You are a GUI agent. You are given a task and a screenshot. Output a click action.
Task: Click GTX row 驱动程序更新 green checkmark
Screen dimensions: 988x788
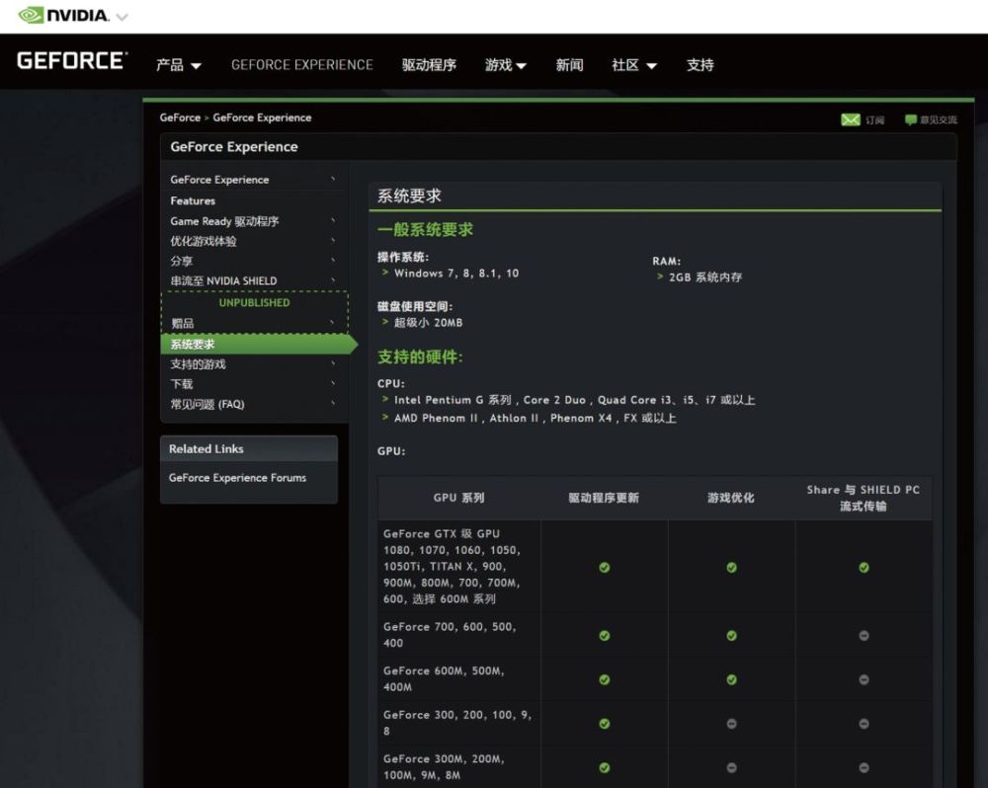(605, 568)
